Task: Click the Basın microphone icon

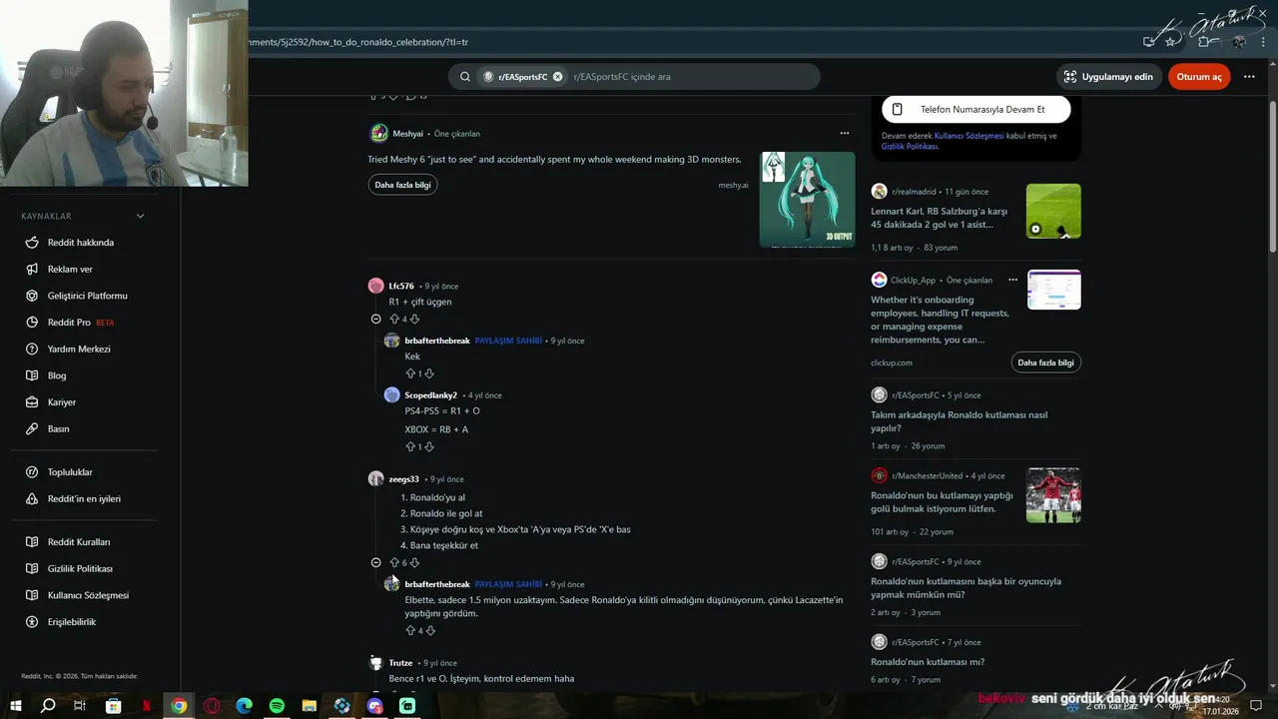Action: (31, 429)
